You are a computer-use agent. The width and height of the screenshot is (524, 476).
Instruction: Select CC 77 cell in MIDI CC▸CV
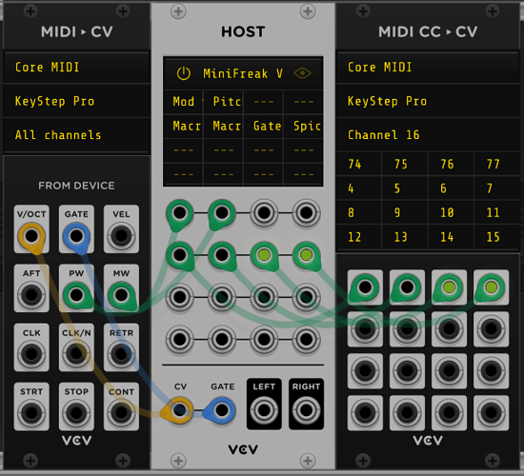coord(497,164)
